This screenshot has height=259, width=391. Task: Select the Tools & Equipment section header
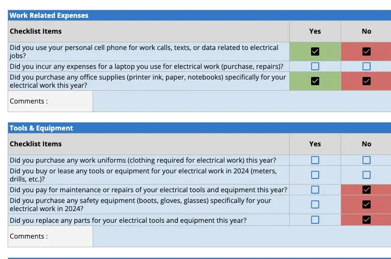click(x=41, y=128)
